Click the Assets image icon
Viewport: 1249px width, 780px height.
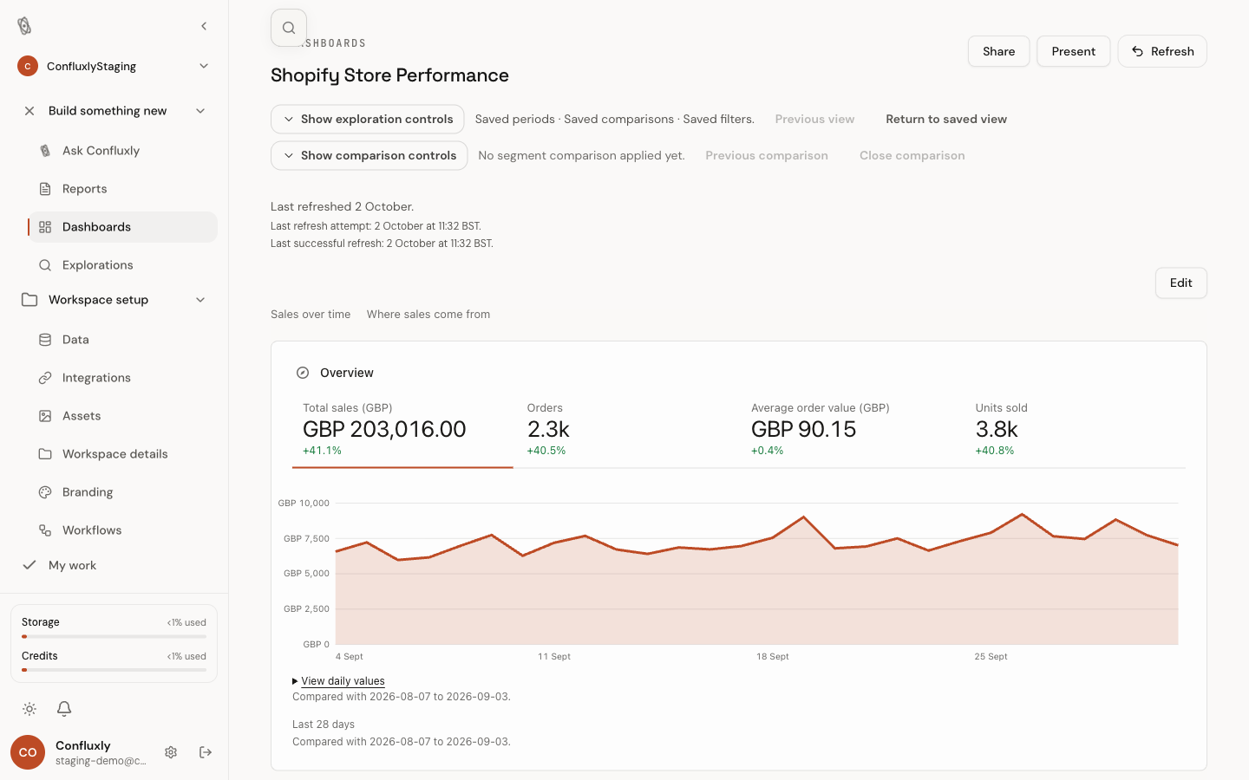pos(45,416)
